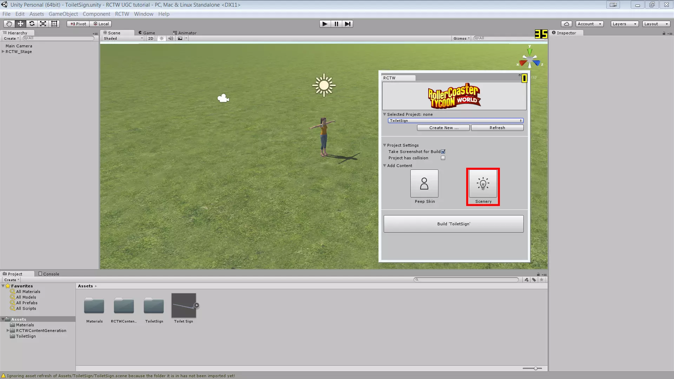674x379 pixels.
Task: Select the Rotate tool icon
Action: point(32,24)
